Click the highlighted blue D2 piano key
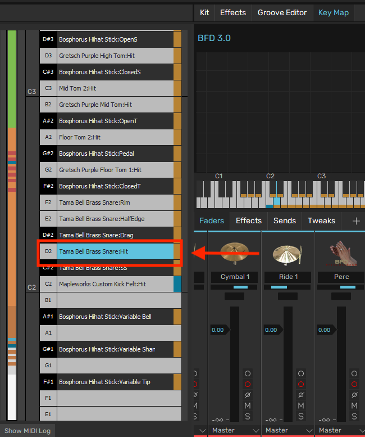Image resolution: width=365 pixels, height=437 pixels. [x=276, y=201]
